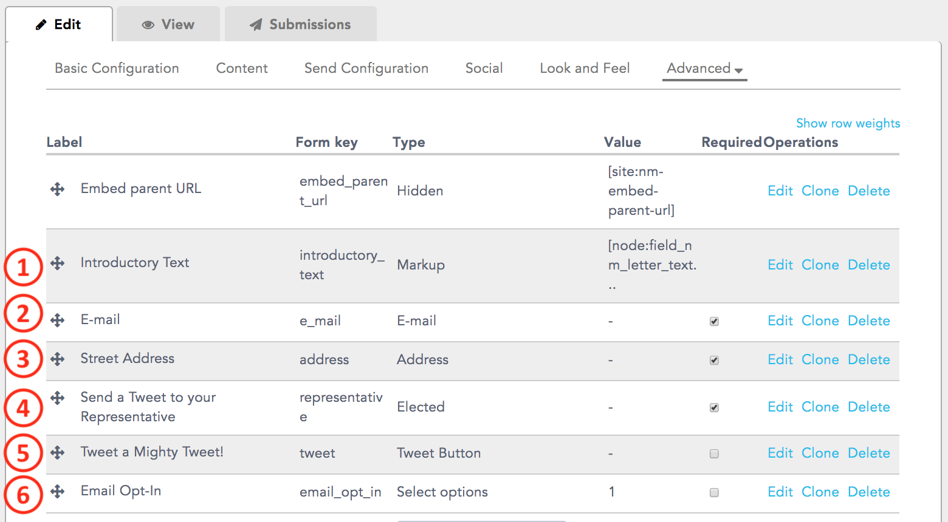Click the paper plane icon on Submissions tab
Viewport: 948px width, 522px height.
pyautogui.click(x=256, y=25)
